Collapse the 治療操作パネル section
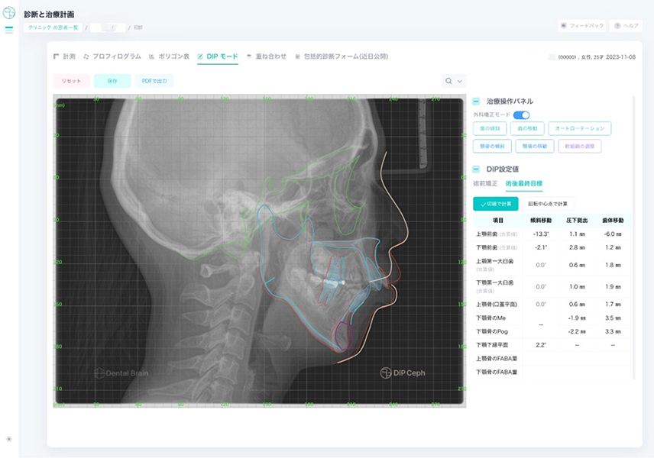Image resolution: width=654 pixels, height=458 pixels. [x=476, y=101]
